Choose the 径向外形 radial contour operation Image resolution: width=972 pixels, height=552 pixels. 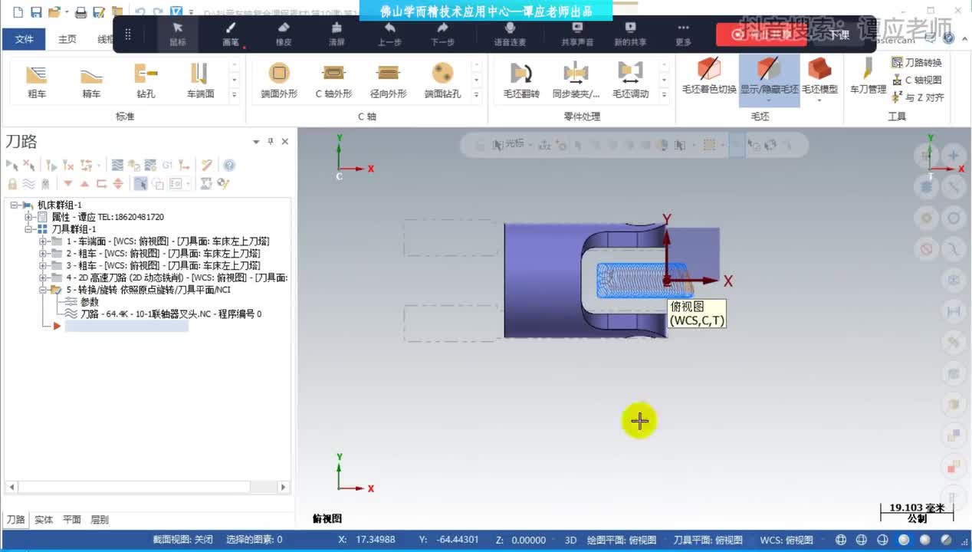tap(388, 81)
